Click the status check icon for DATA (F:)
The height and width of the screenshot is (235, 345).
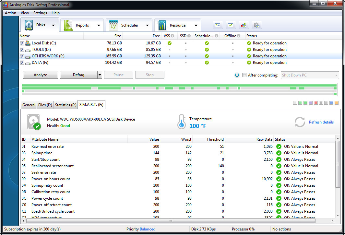click(x=249, y=63)
